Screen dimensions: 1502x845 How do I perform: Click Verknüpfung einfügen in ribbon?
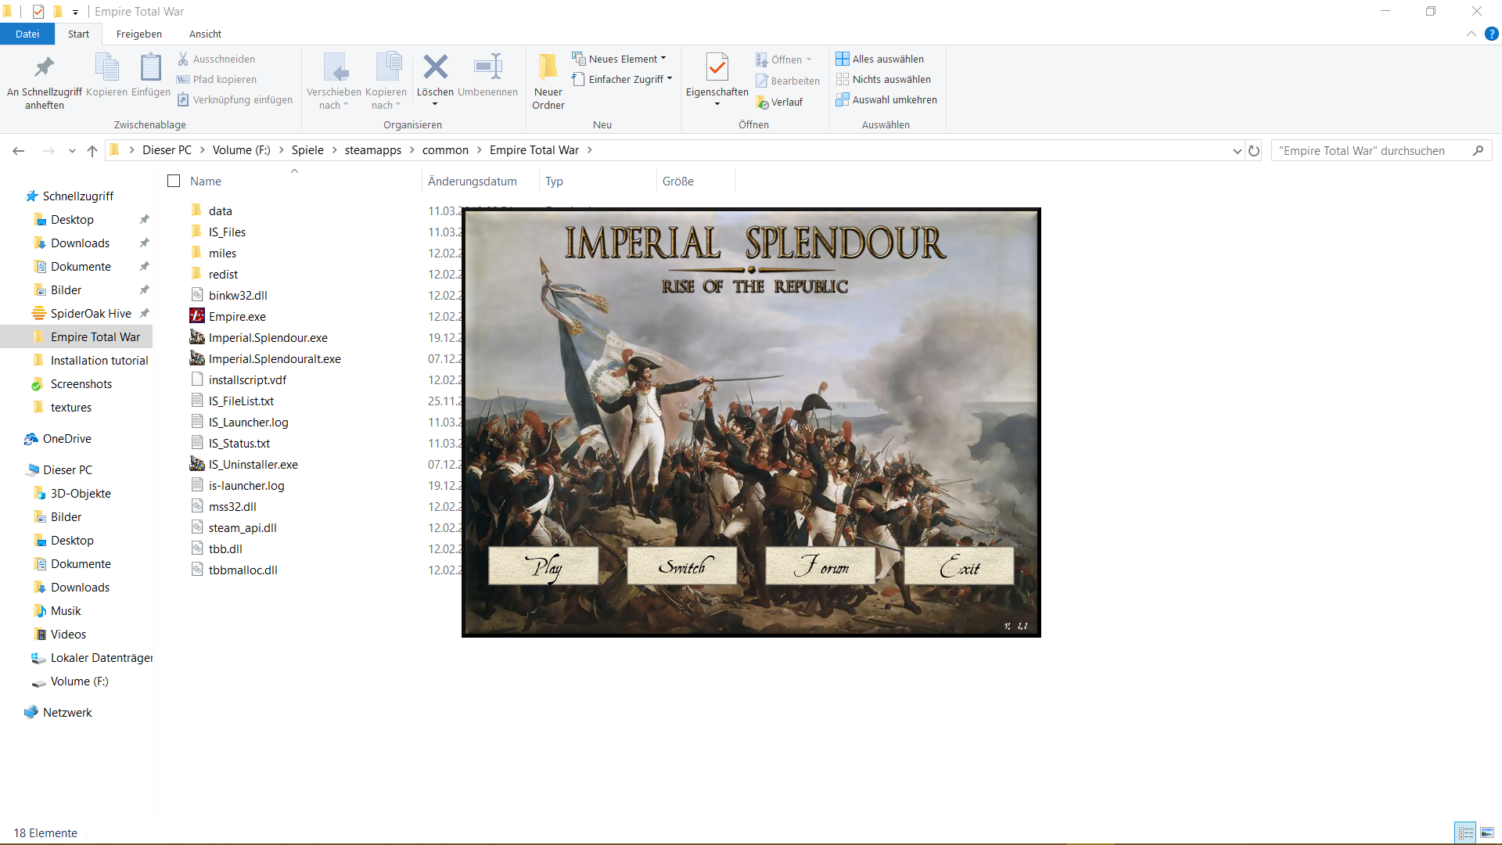(x=235, y=99)
